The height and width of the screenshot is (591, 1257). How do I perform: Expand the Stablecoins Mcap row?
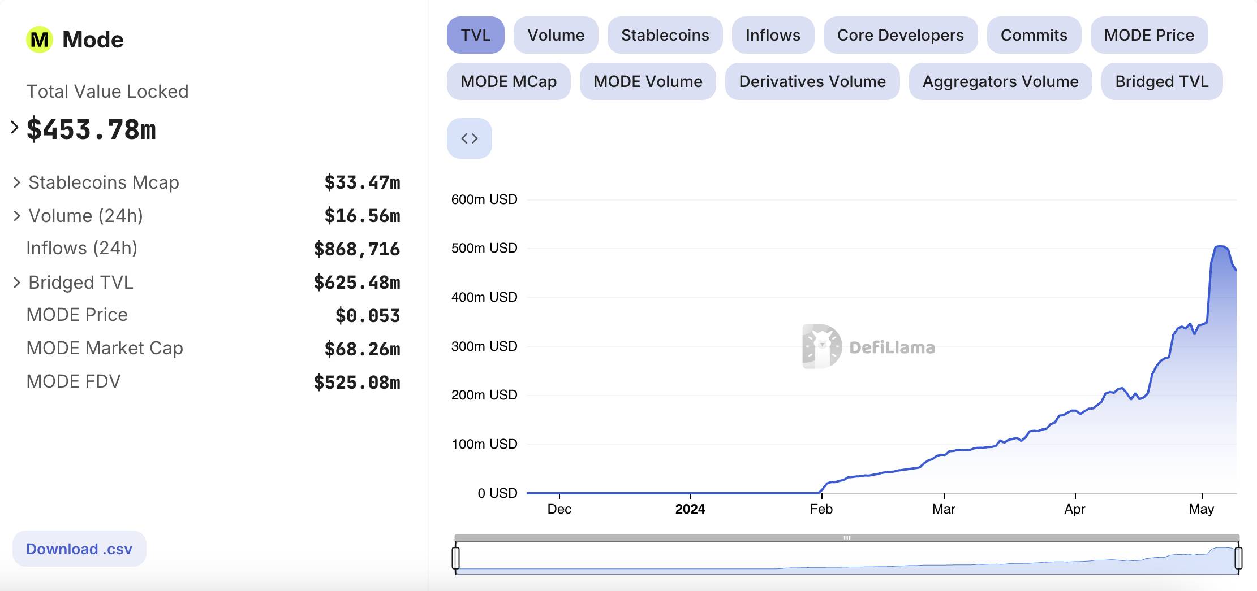point(17,182)
